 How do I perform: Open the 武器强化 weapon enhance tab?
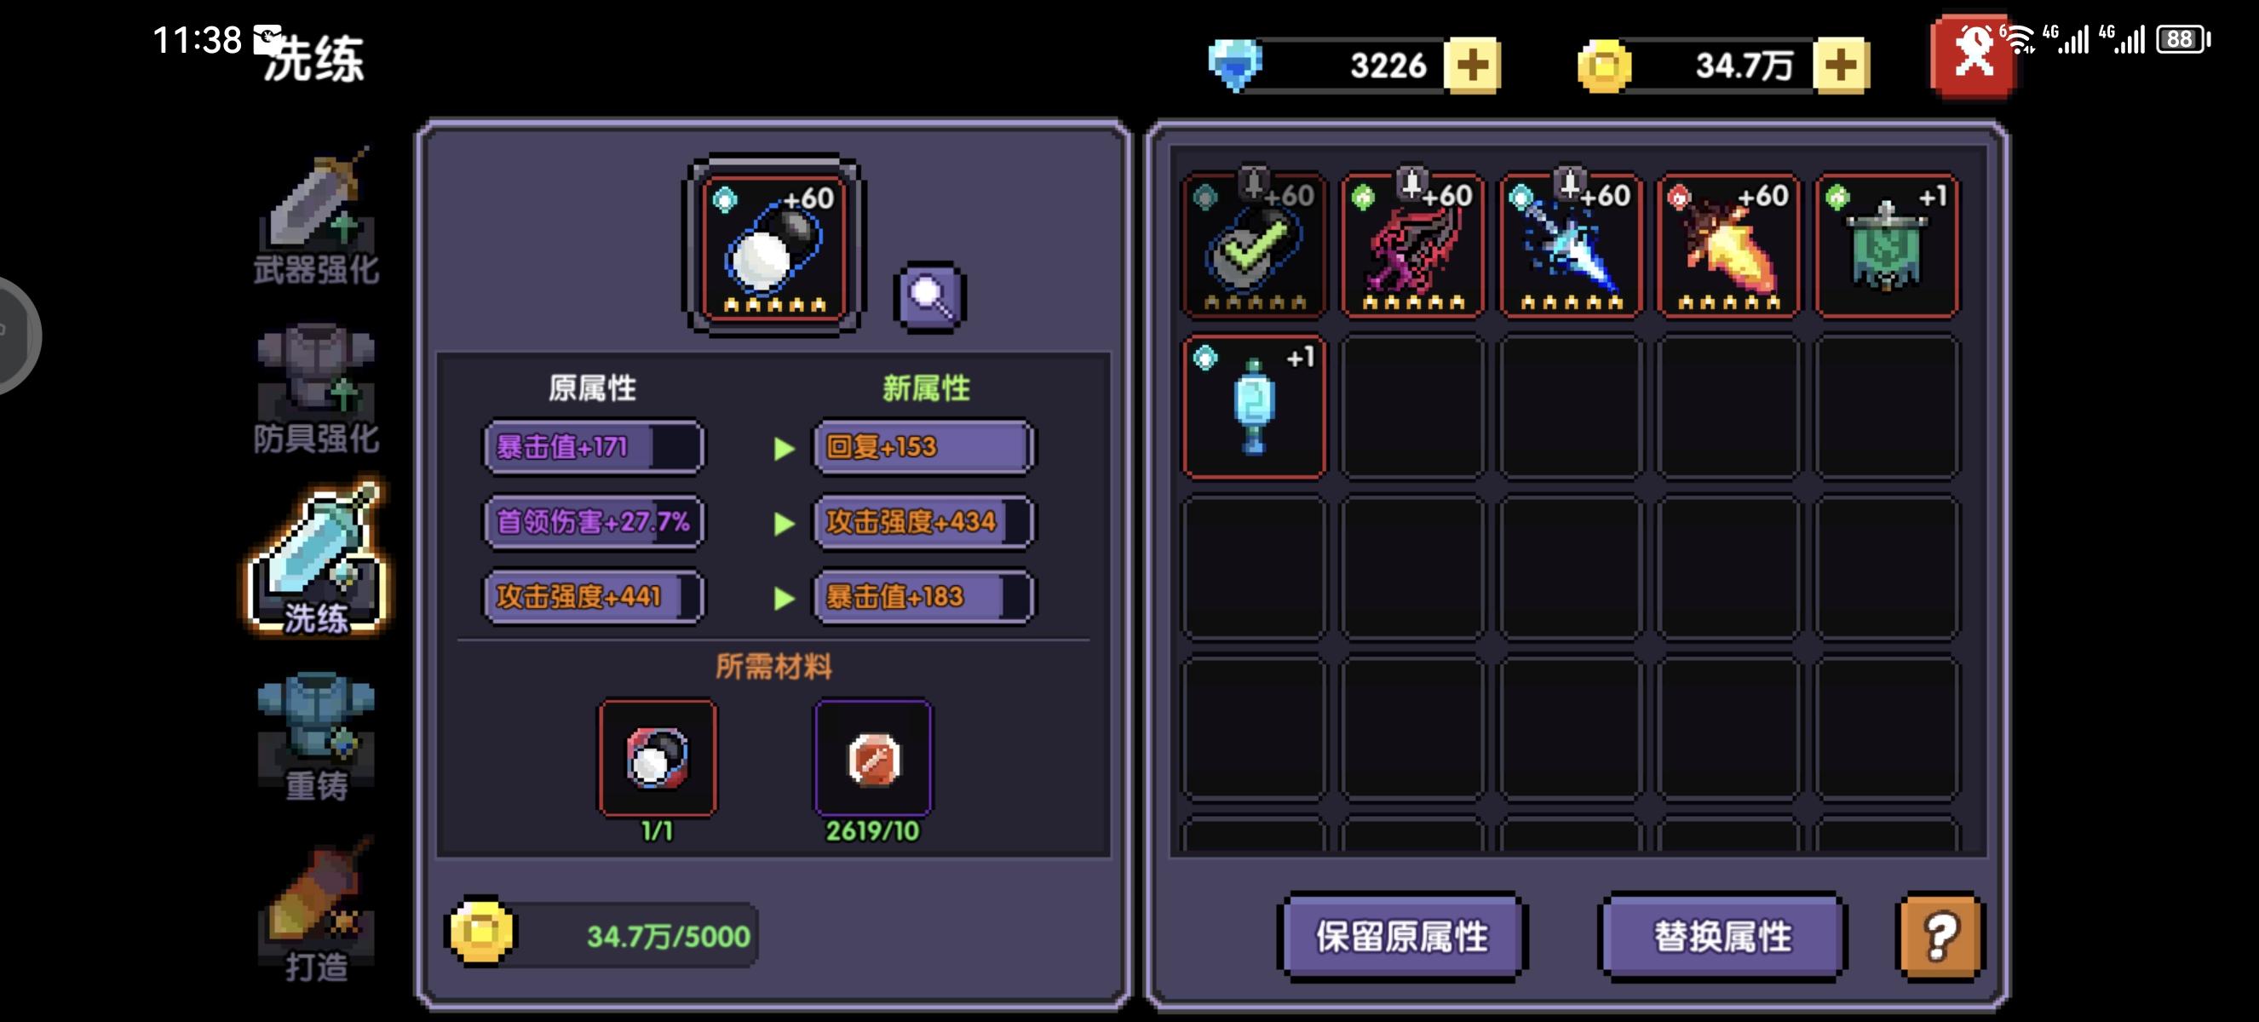click(316, 216)
